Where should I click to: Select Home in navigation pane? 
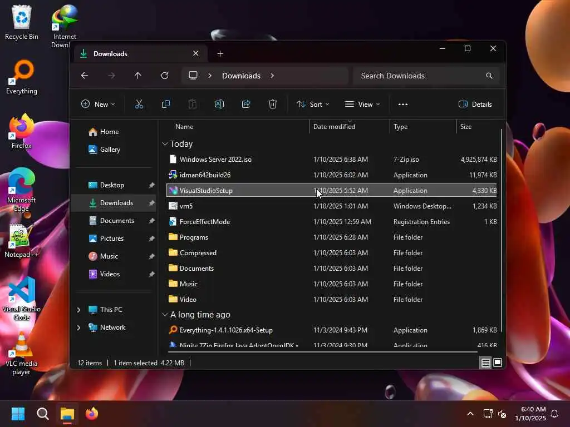(110, 132)
